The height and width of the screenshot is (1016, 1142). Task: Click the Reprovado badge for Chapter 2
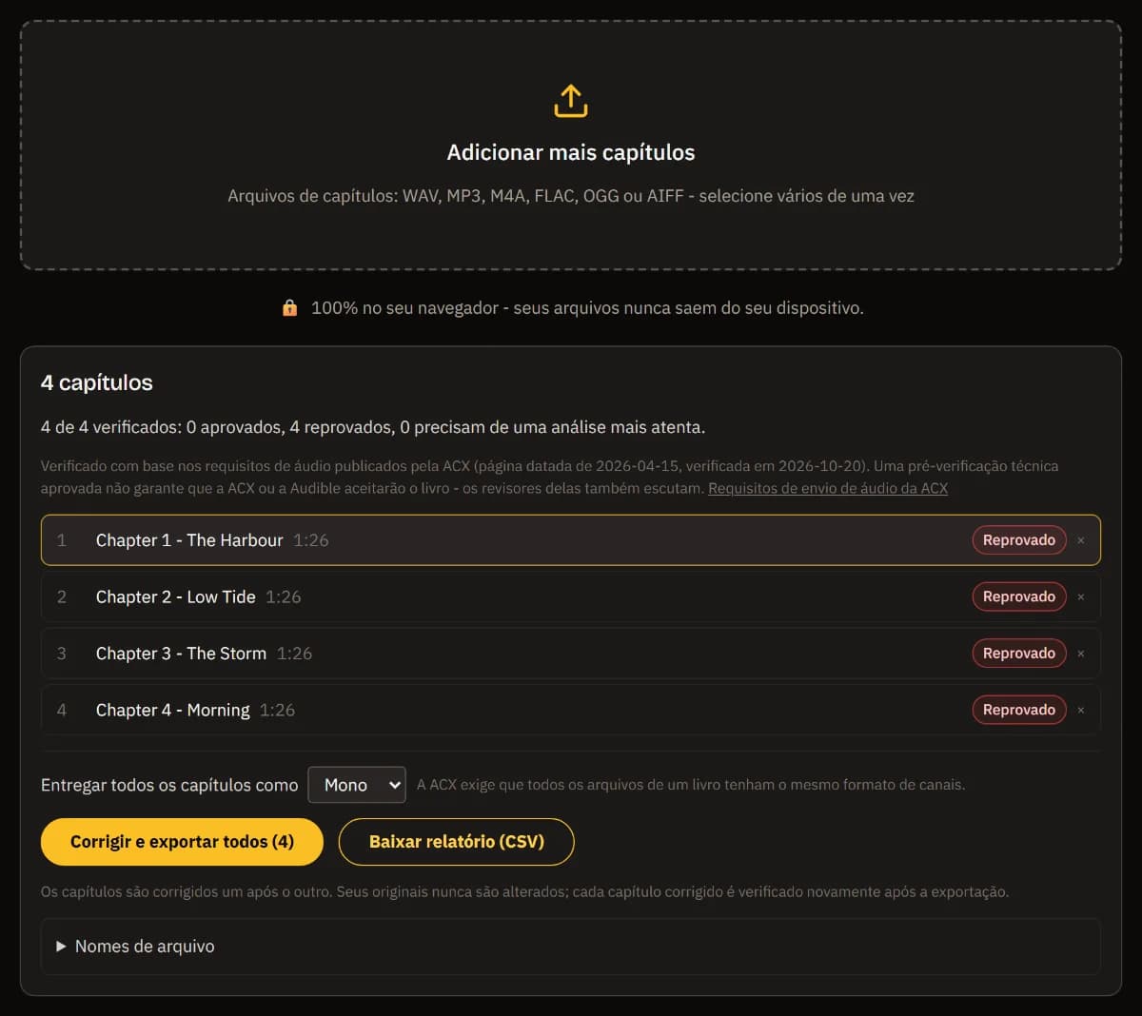point(1019,597)
